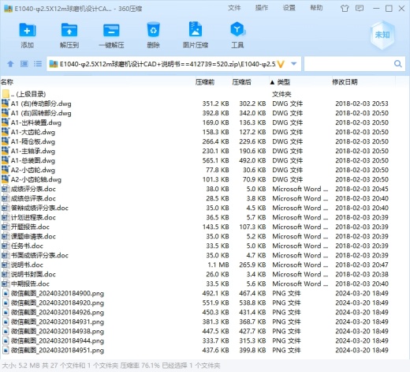
Task: Open the 帮助 menu
Action: pyautogui.click(x=316, y=8)
